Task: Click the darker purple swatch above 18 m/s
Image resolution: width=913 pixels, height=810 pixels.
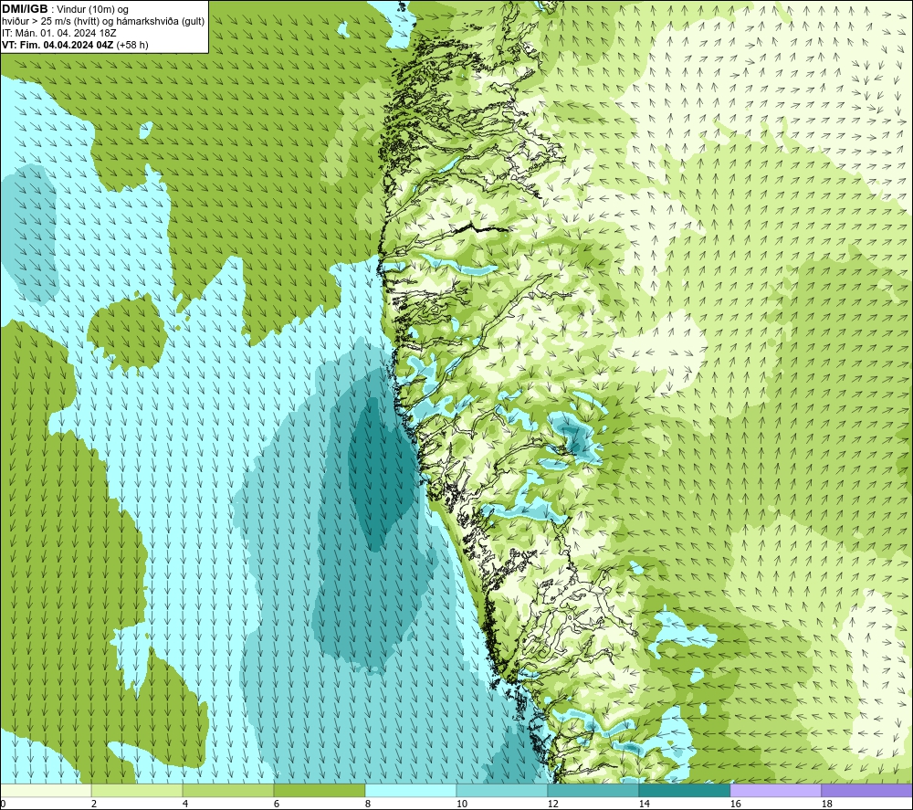Action: (x=866, y=791)
